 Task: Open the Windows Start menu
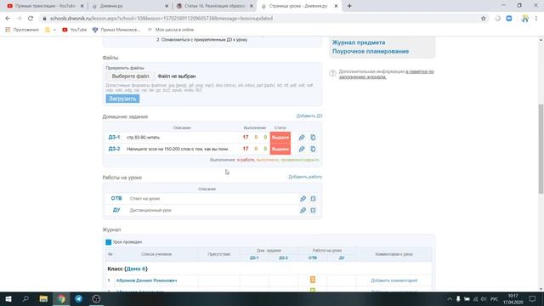click(x=8, y=298)
